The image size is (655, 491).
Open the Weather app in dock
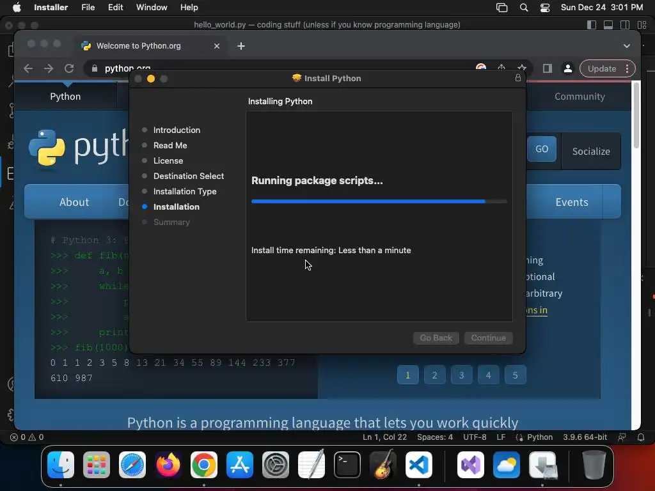tap(507, 465)
